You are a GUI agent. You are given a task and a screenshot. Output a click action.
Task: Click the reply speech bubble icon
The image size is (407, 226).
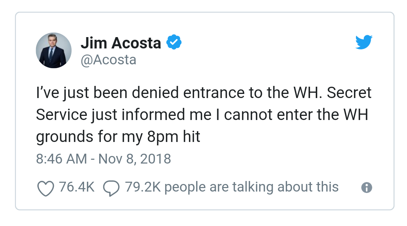[x=111, y=189]
